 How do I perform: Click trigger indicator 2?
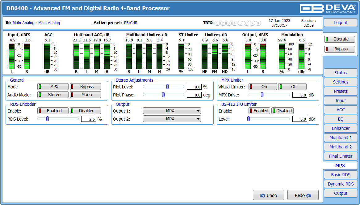pos(223,23)
